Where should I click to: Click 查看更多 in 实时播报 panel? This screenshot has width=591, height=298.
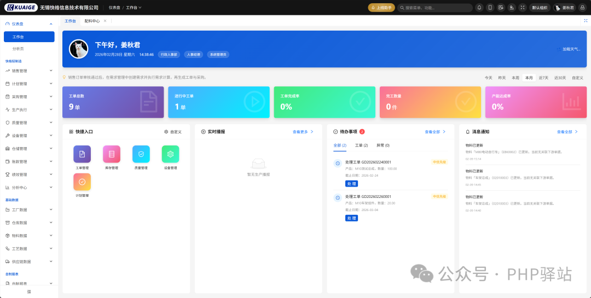coord(303,132)
